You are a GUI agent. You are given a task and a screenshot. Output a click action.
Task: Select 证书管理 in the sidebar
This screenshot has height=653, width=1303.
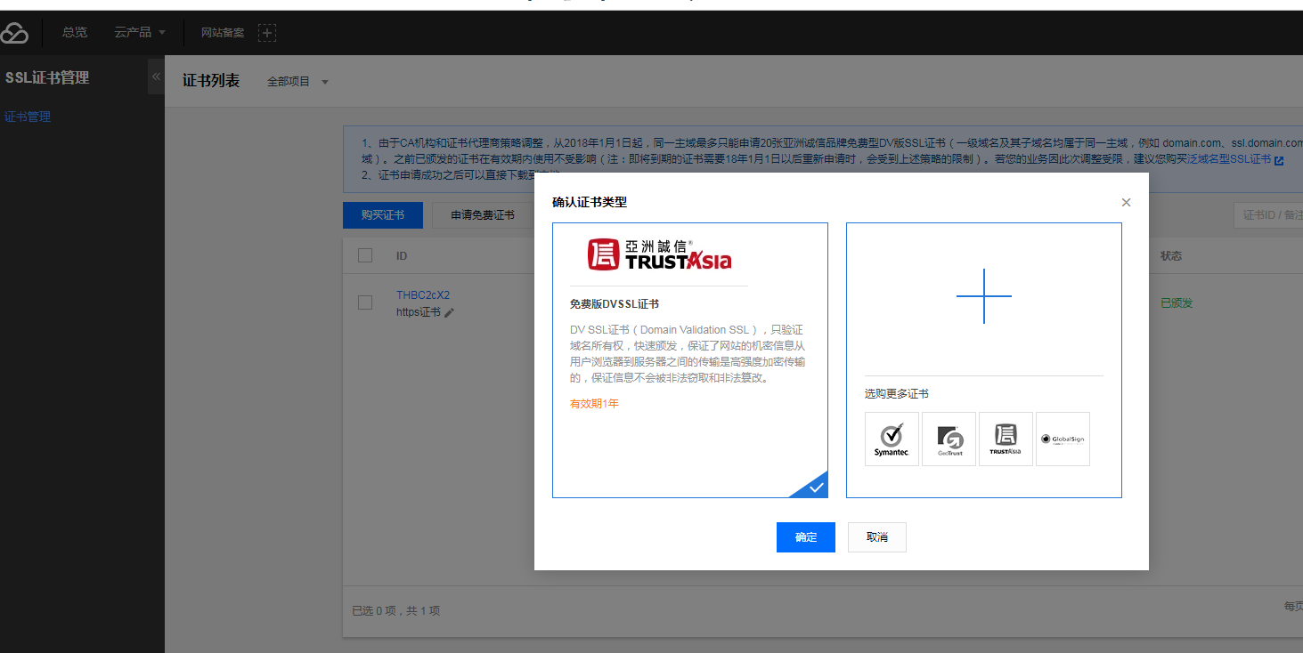[28, 117]
